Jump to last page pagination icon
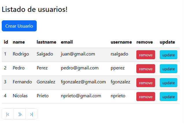The image size is (184, 124). click(x=31, y=114)
